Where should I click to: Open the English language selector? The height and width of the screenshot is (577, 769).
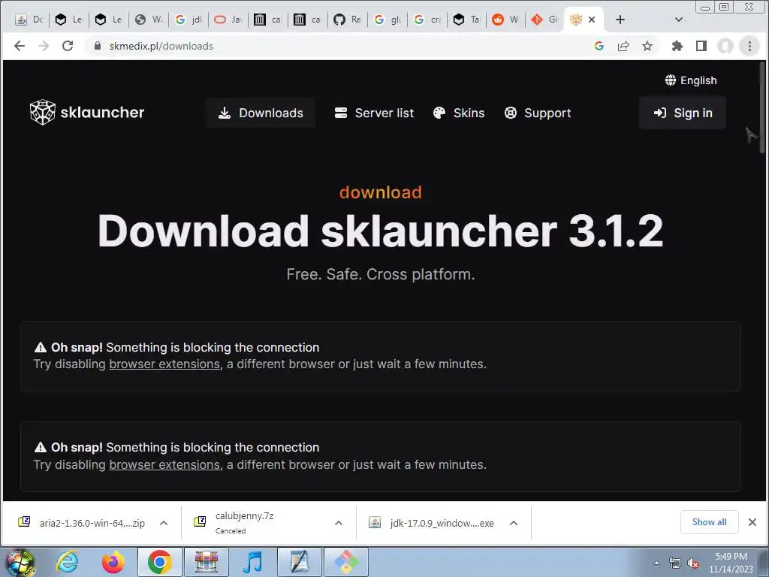691,80
